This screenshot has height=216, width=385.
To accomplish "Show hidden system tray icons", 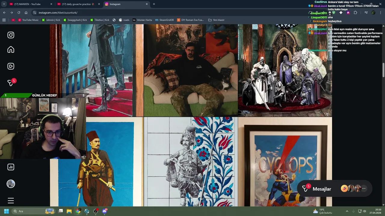I will pos(347,211).
